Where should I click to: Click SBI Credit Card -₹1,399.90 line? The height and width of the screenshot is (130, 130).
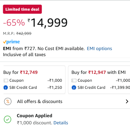tap(101, 87)
